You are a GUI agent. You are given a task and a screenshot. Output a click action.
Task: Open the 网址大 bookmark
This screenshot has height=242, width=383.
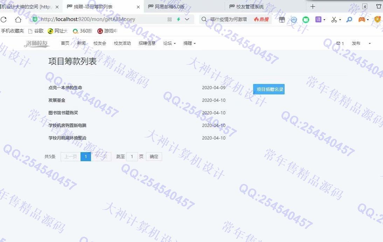58,31
